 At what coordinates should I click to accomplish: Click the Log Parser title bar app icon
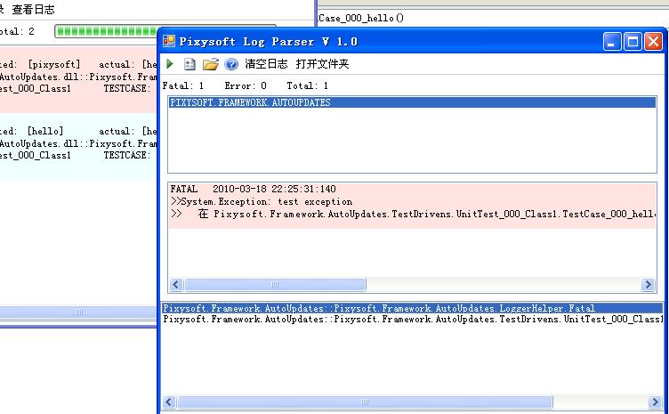169,41
